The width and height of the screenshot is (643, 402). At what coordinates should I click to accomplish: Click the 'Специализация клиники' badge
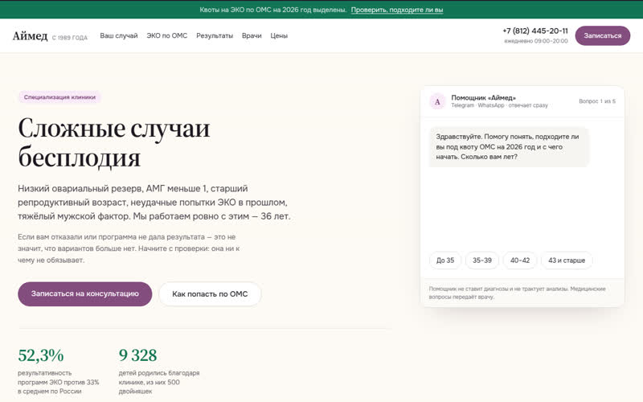(x=59, y=97)
